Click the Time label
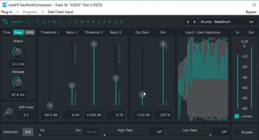This screenshot has width=259, height=140. tap(6, 32)
